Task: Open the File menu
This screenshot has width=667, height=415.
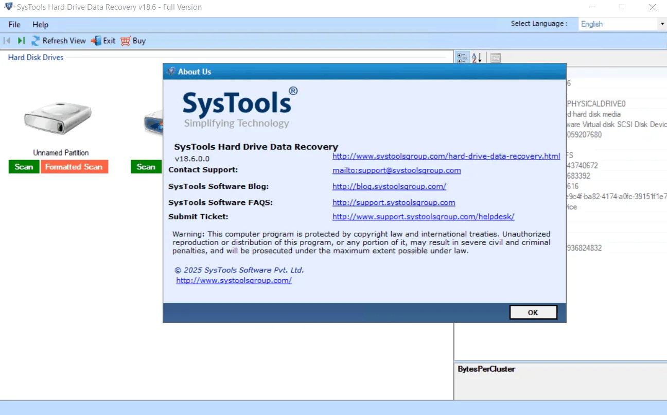Action: [14, 25]
